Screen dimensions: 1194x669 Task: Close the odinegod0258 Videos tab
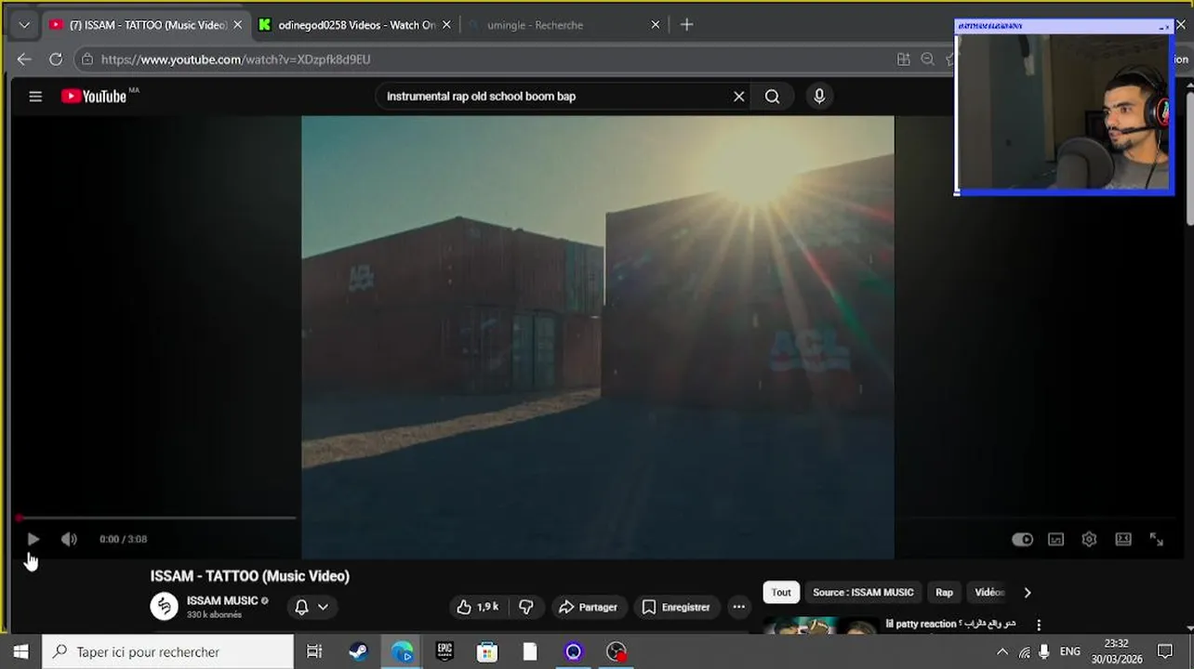click(x=446, y=25)
